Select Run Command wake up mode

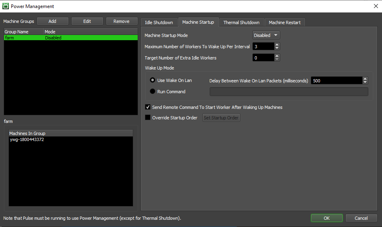[x=153, y=92]
